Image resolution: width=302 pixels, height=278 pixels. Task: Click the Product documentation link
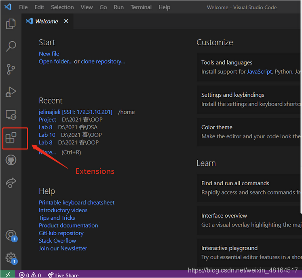[x=68, y=225]
